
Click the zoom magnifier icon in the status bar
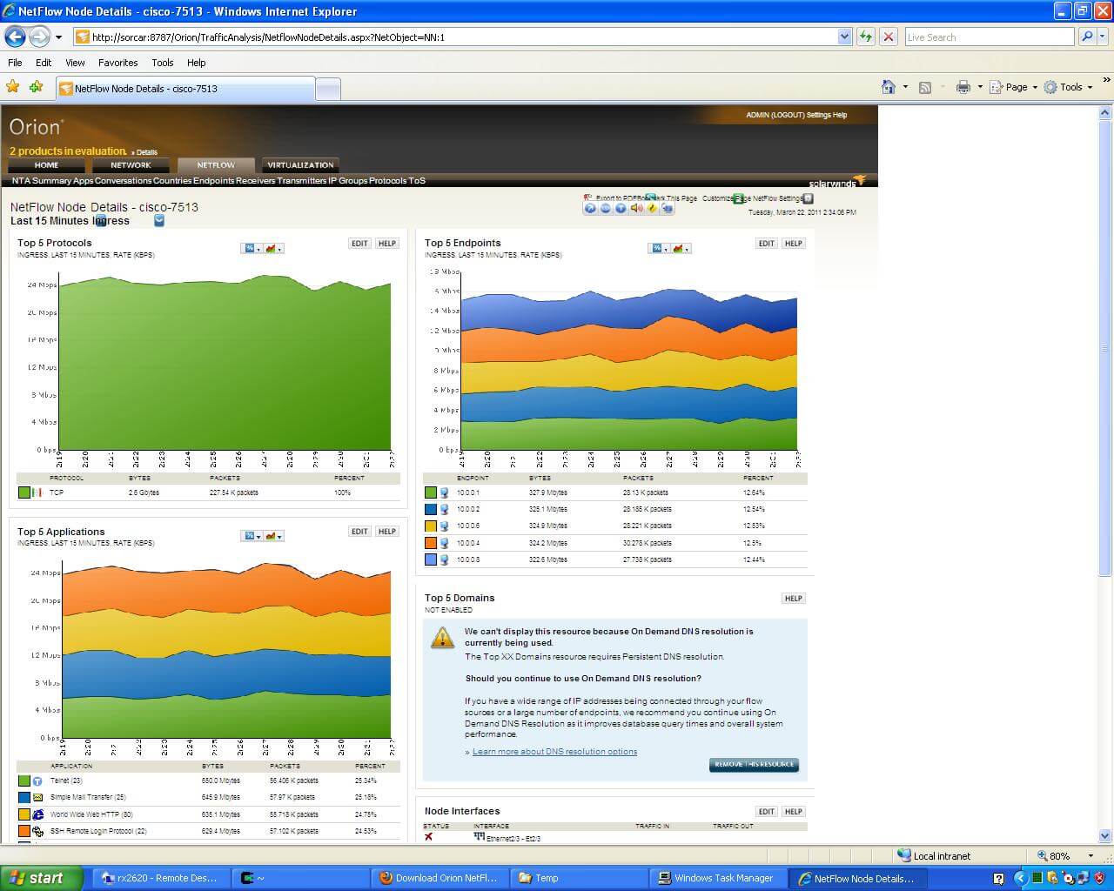click(1042, 855)
